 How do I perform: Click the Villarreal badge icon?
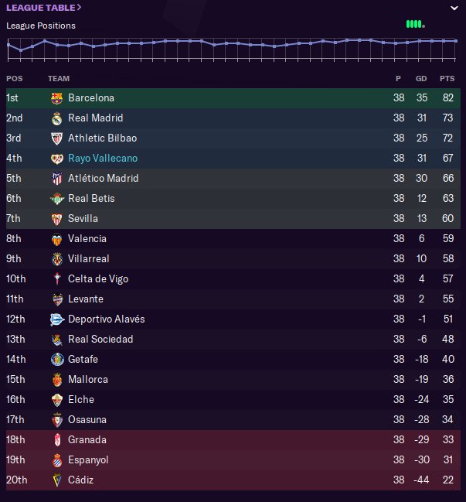56,259
